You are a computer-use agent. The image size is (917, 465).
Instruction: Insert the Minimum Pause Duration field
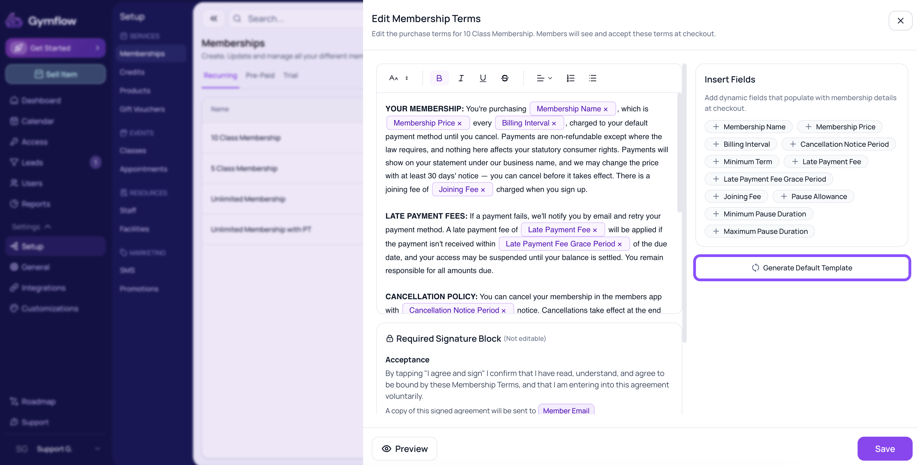[759, 214]
